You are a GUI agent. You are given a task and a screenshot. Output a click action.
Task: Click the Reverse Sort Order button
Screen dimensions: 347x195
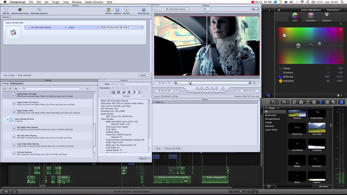click(x=173, y=148)
